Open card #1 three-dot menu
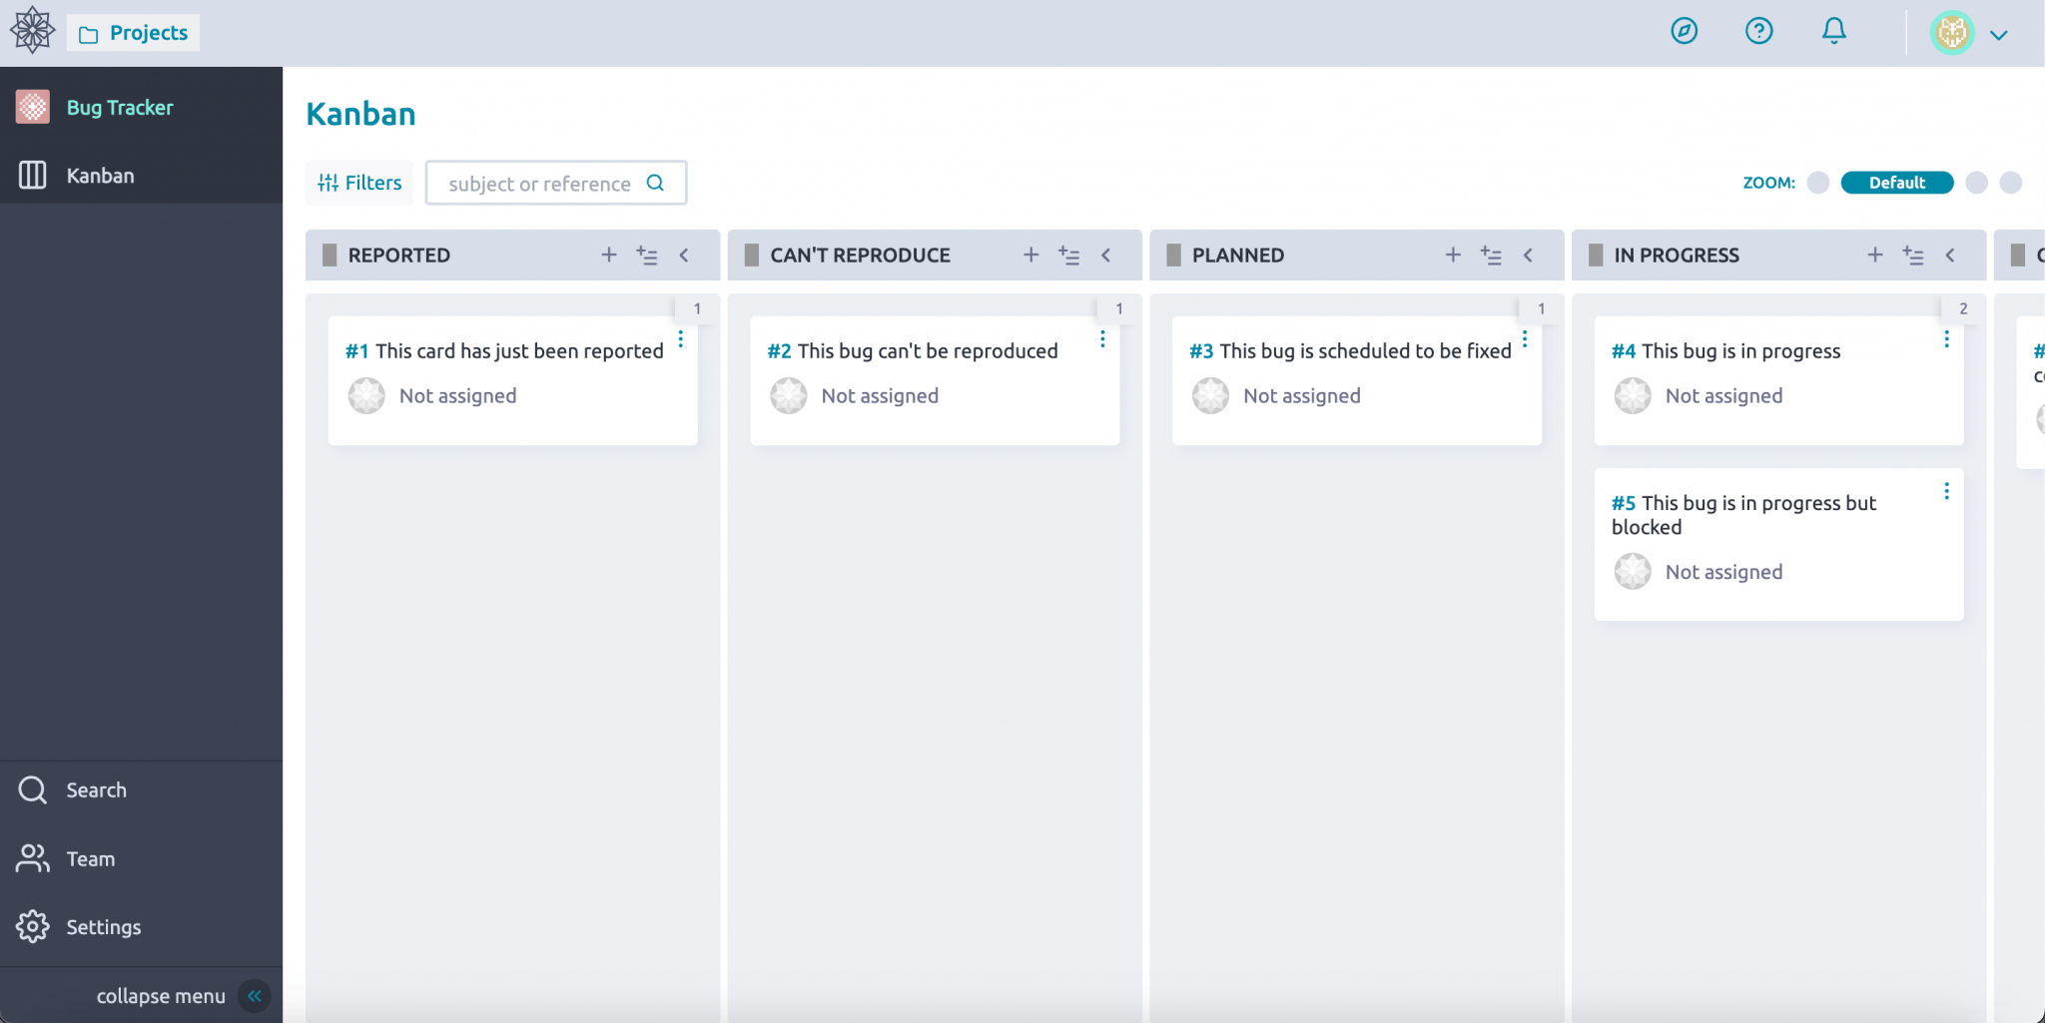 (x=680, y=339)
